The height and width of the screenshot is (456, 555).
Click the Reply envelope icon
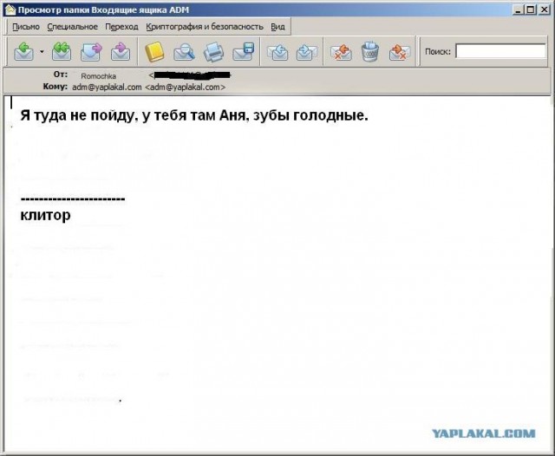pyautogui.click(x=24, y=52)
